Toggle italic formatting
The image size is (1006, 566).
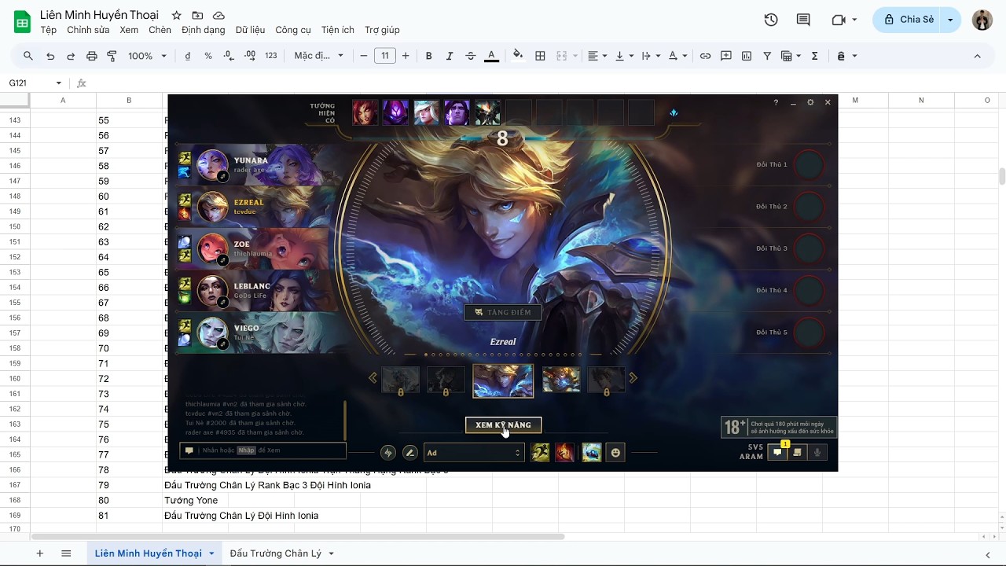tap(450, 56)
